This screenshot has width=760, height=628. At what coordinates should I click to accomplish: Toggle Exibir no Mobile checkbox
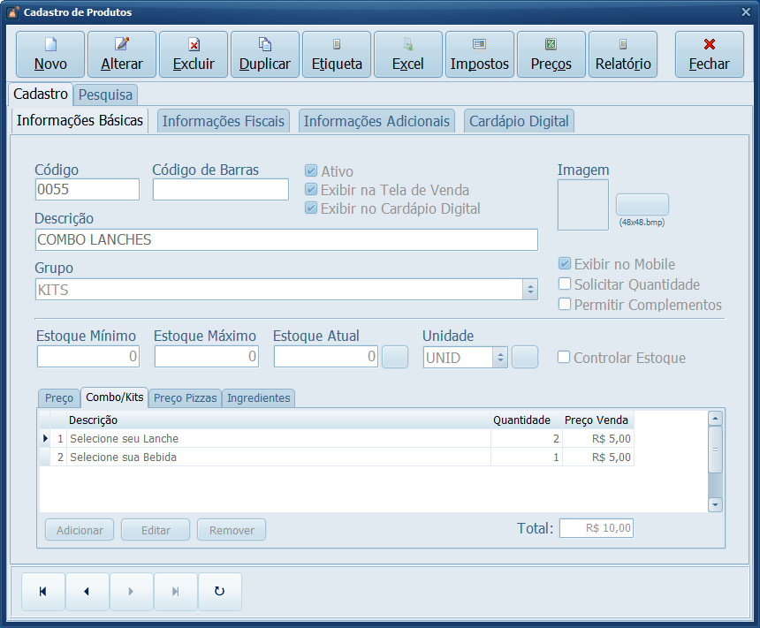click(564, 263)
